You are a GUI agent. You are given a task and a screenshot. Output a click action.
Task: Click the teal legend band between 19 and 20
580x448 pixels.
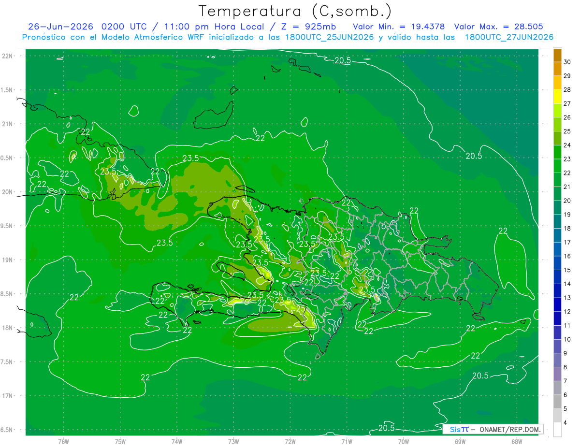pyautogui.click(x=557, y=208)
